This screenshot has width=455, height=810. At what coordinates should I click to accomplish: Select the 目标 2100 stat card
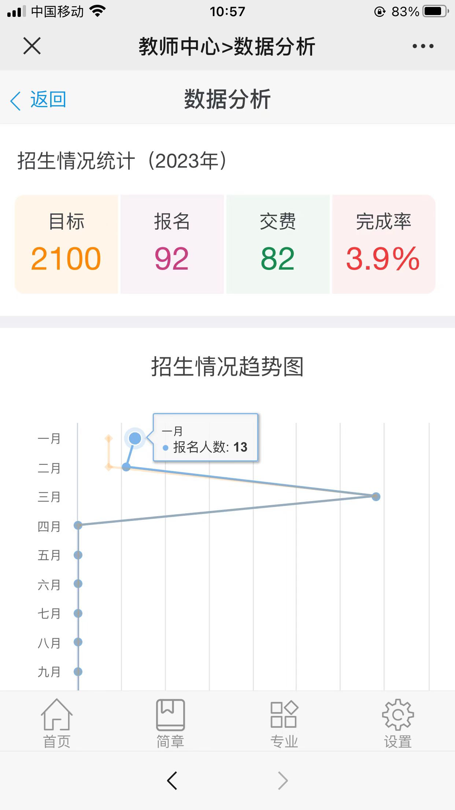tap(66, 244)
